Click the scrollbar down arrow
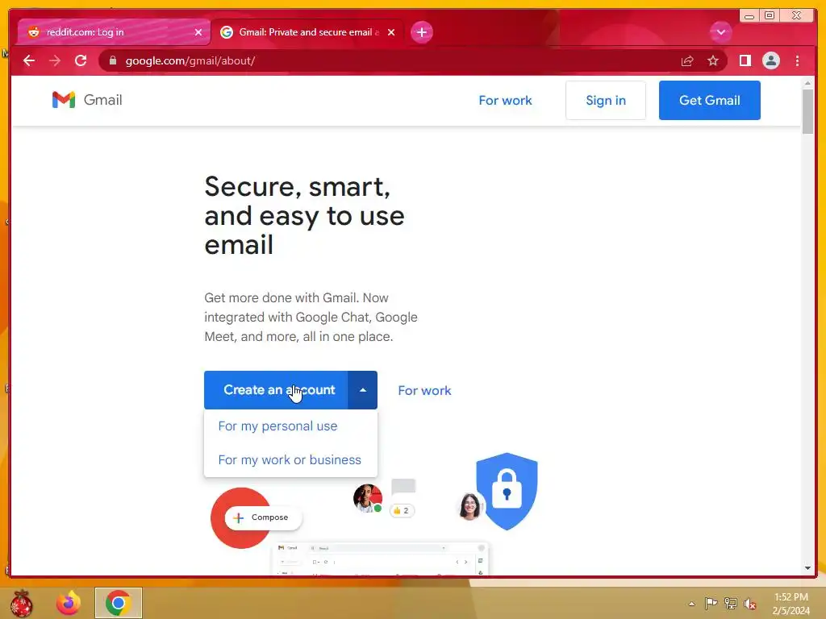 (x=807, y=568)
